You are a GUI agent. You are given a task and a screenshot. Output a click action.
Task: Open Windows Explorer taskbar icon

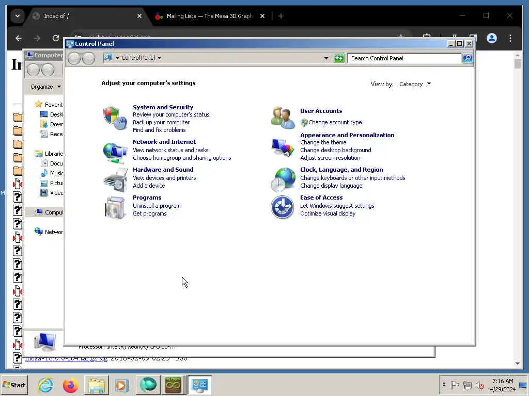click(97, 385)
